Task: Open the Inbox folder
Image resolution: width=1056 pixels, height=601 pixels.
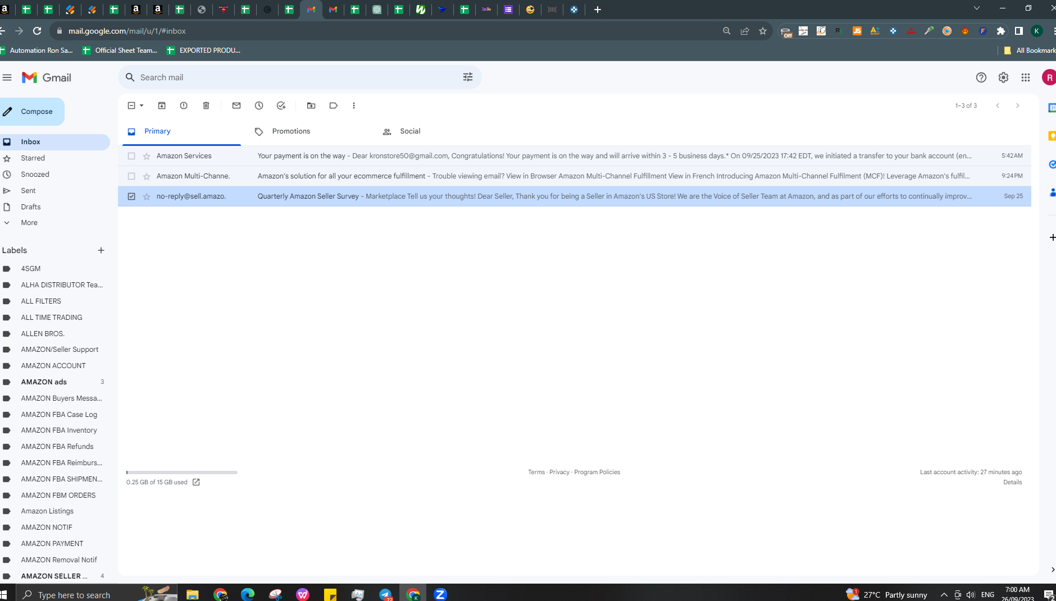Action: point(54,142)
